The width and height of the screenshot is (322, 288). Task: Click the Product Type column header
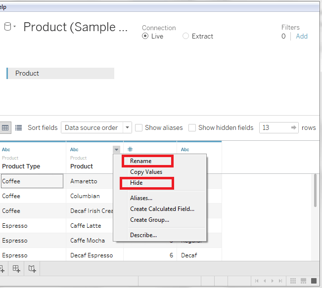[21, 166]
